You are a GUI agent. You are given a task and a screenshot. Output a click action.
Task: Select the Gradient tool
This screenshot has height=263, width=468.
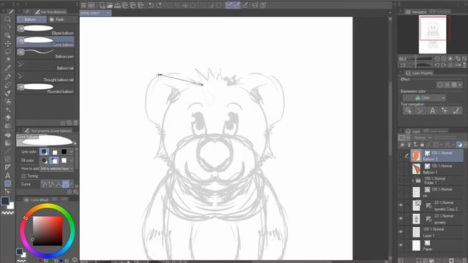tap(7, 143)
